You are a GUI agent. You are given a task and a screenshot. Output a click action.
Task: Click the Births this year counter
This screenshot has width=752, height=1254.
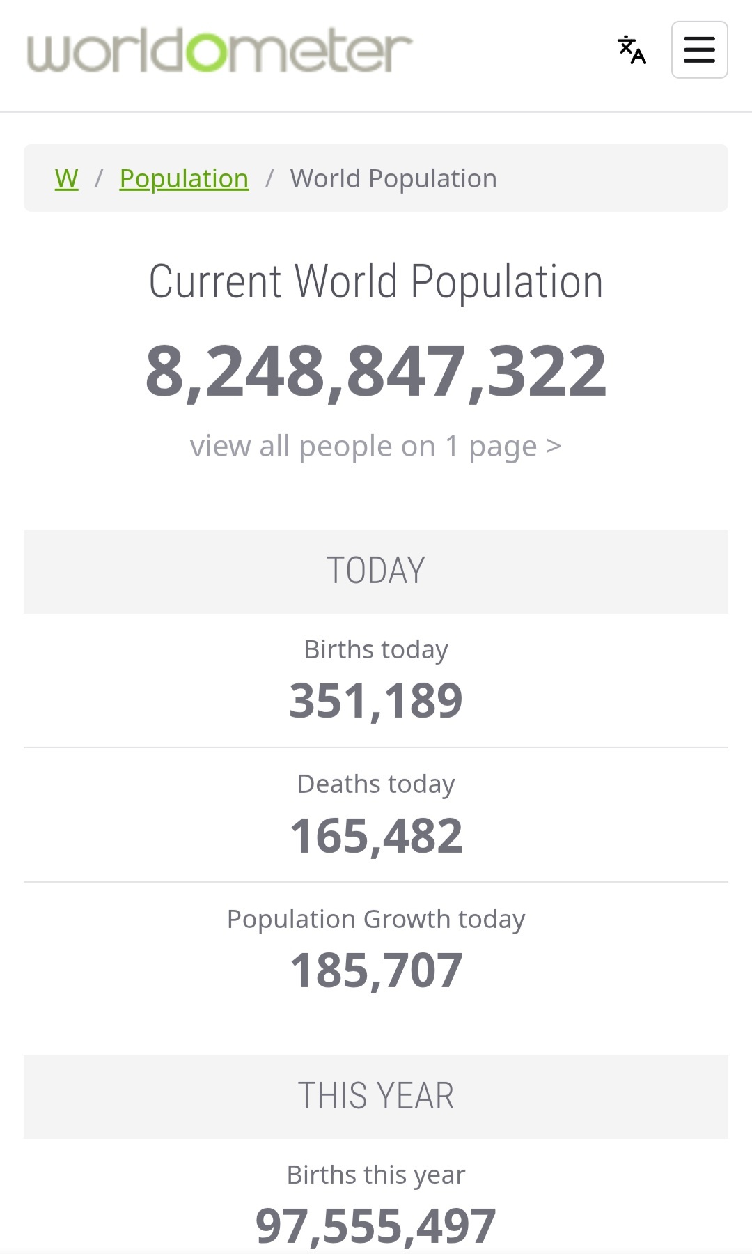point(375,1226)
